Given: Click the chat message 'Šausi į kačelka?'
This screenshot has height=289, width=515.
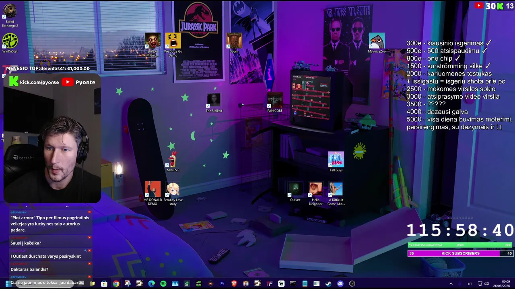Looking at the screenshot, I should pyautogui.click(x=26, y=243).
